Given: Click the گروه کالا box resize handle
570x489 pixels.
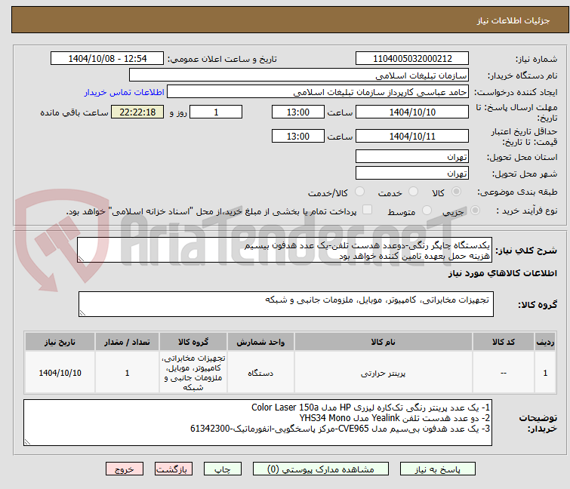Looking at the screenshot, I should coord(82,313).
